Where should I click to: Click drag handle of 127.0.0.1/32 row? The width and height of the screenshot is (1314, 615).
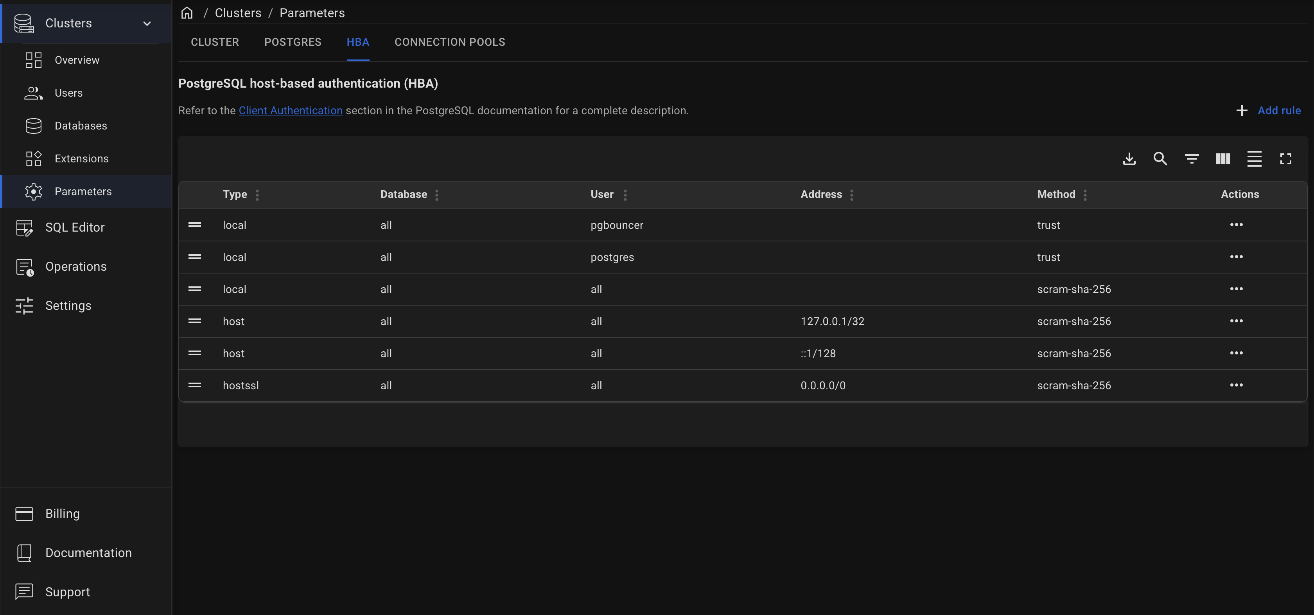(x=195, y=322)
